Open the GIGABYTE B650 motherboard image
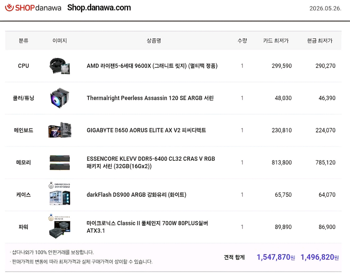The height and width of the screenshot is (279, 350). point(60,130)
